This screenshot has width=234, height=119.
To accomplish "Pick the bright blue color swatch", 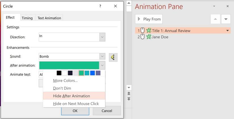I will click(92, 73).
